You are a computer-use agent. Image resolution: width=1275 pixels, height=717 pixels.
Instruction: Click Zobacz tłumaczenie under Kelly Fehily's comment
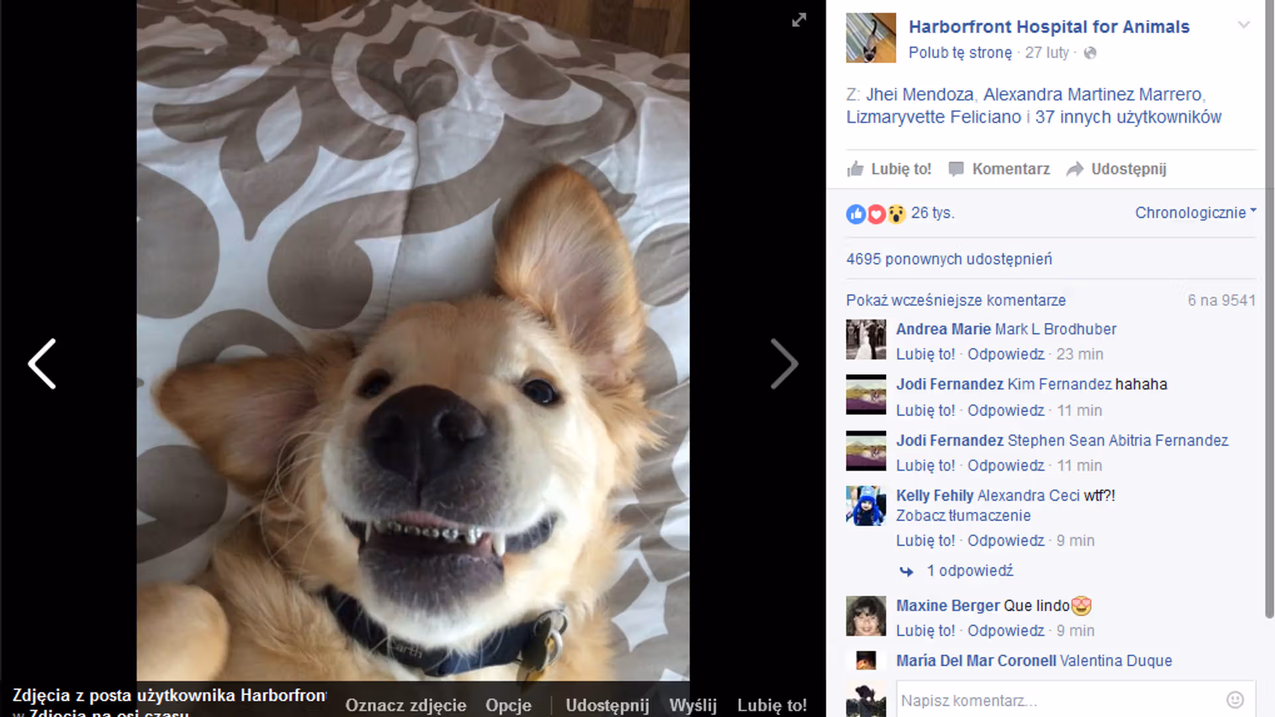(x=963, y=516)
